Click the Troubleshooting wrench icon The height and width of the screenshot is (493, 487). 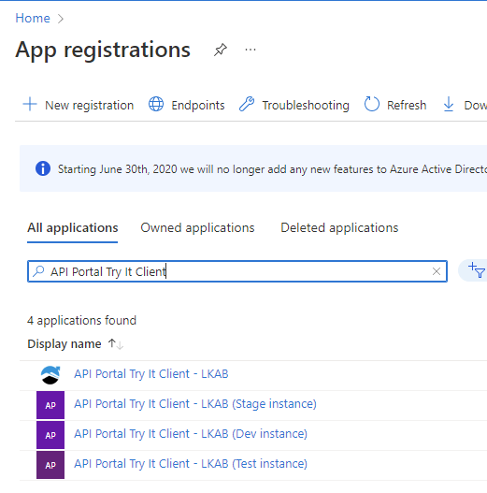click(x=247, y=105)
